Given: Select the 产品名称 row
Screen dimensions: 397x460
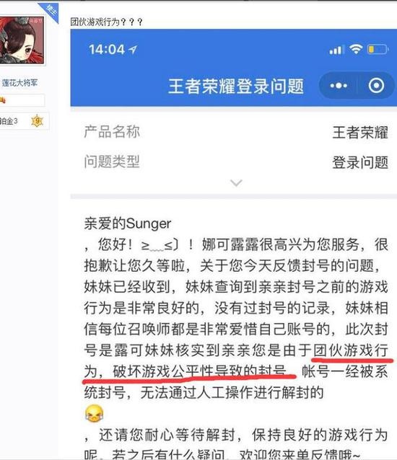Looking at the screenshot, I should (x=236, y=132).
